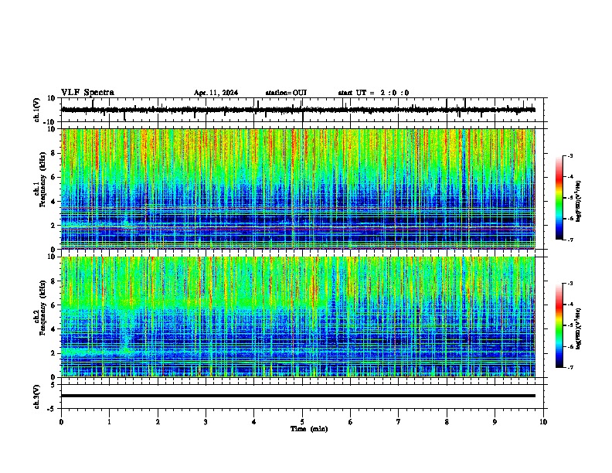Select the "Time (min)" axis label

click(x=309, y=429)
